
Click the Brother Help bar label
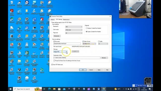point(142,86)
